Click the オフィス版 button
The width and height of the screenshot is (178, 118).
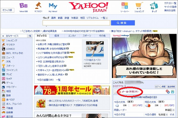8,10
